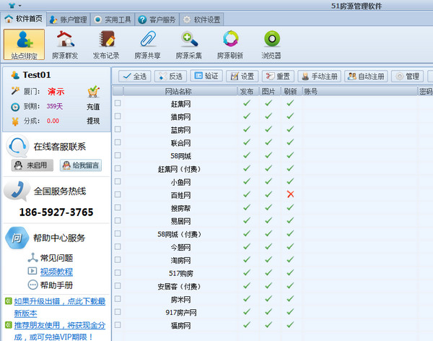Tick the checkbox for 小鱼网
The image size is (433, 341).
[118, 181]
